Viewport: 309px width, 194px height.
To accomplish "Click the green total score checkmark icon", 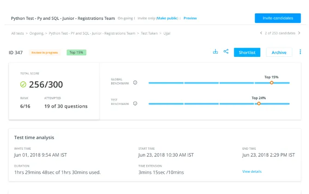I will 23,85.
